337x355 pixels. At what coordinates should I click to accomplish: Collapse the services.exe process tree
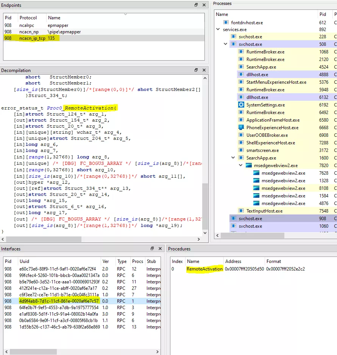[x=218, y=29]
